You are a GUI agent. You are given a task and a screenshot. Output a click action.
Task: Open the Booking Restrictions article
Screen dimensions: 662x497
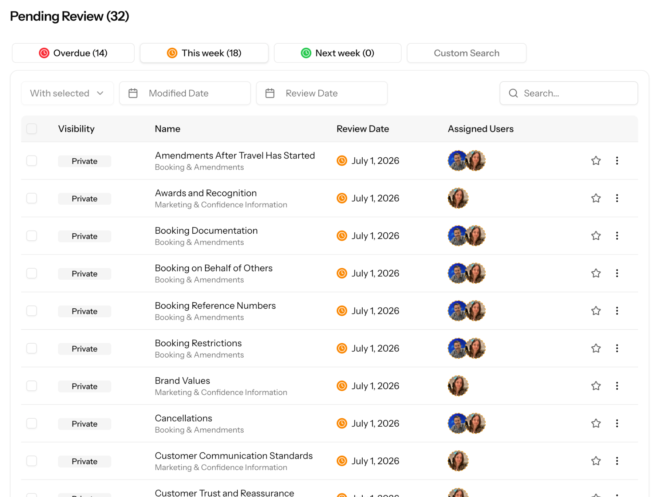(198, 343)
